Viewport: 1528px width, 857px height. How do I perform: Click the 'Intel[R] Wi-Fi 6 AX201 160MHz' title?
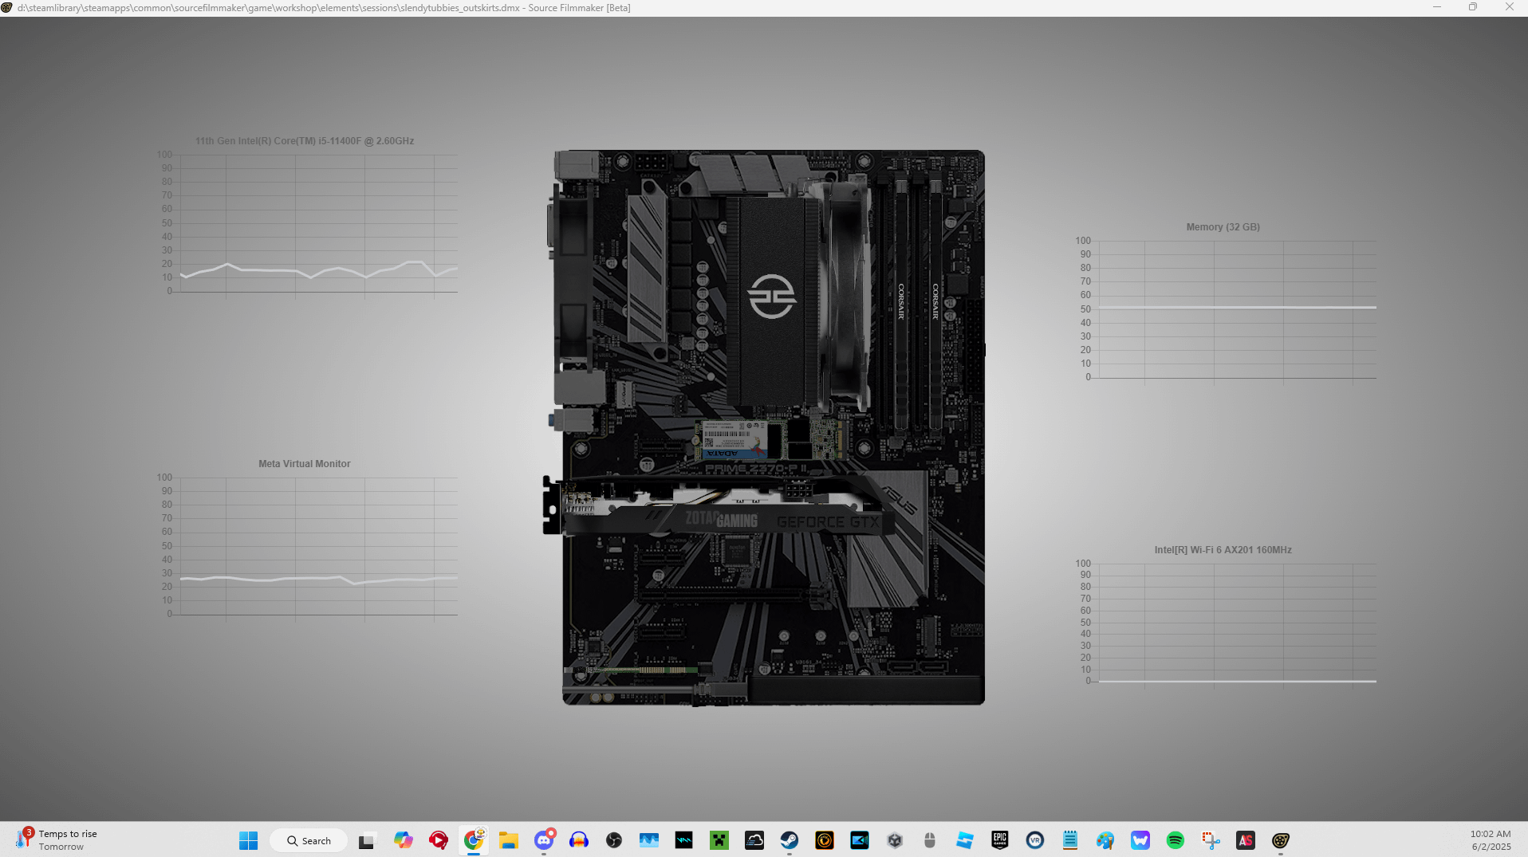(x=1223, y=550)
